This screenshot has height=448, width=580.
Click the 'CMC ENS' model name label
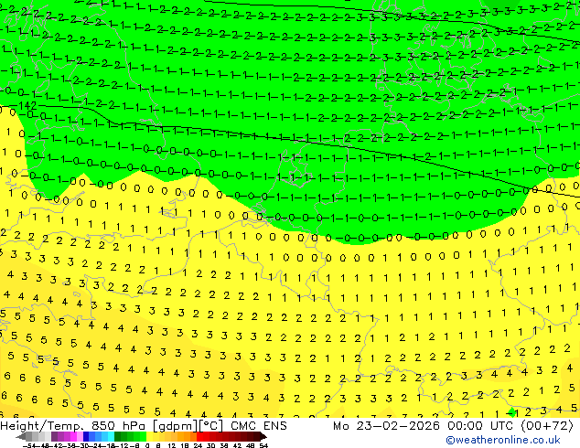click(259, 426)
